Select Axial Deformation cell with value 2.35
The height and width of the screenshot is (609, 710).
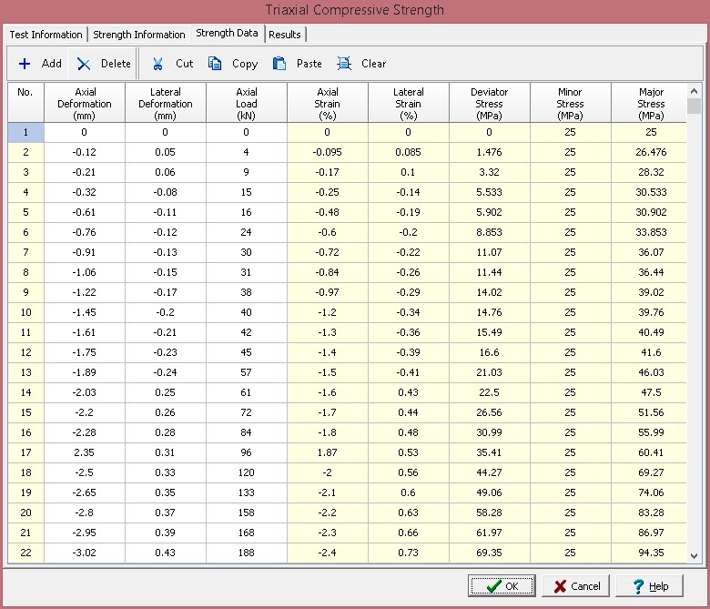pos(85,452)
